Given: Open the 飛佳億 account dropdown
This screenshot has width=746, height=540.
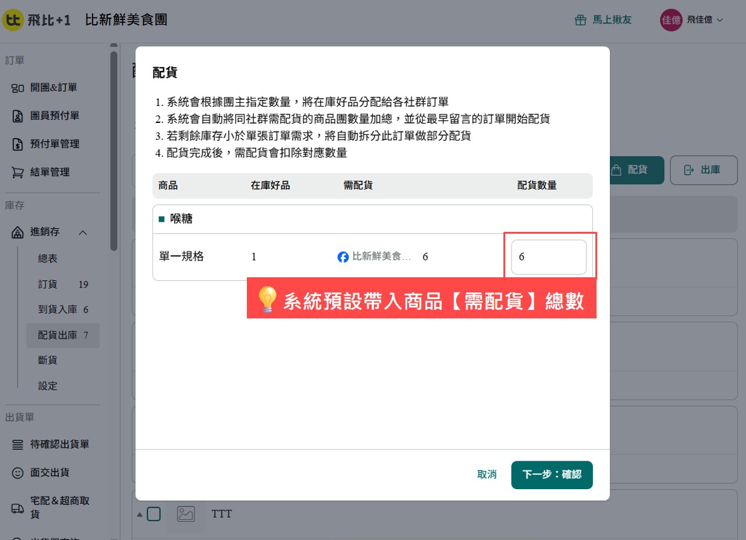Looking at the screenshot, I should coord(705,20).
